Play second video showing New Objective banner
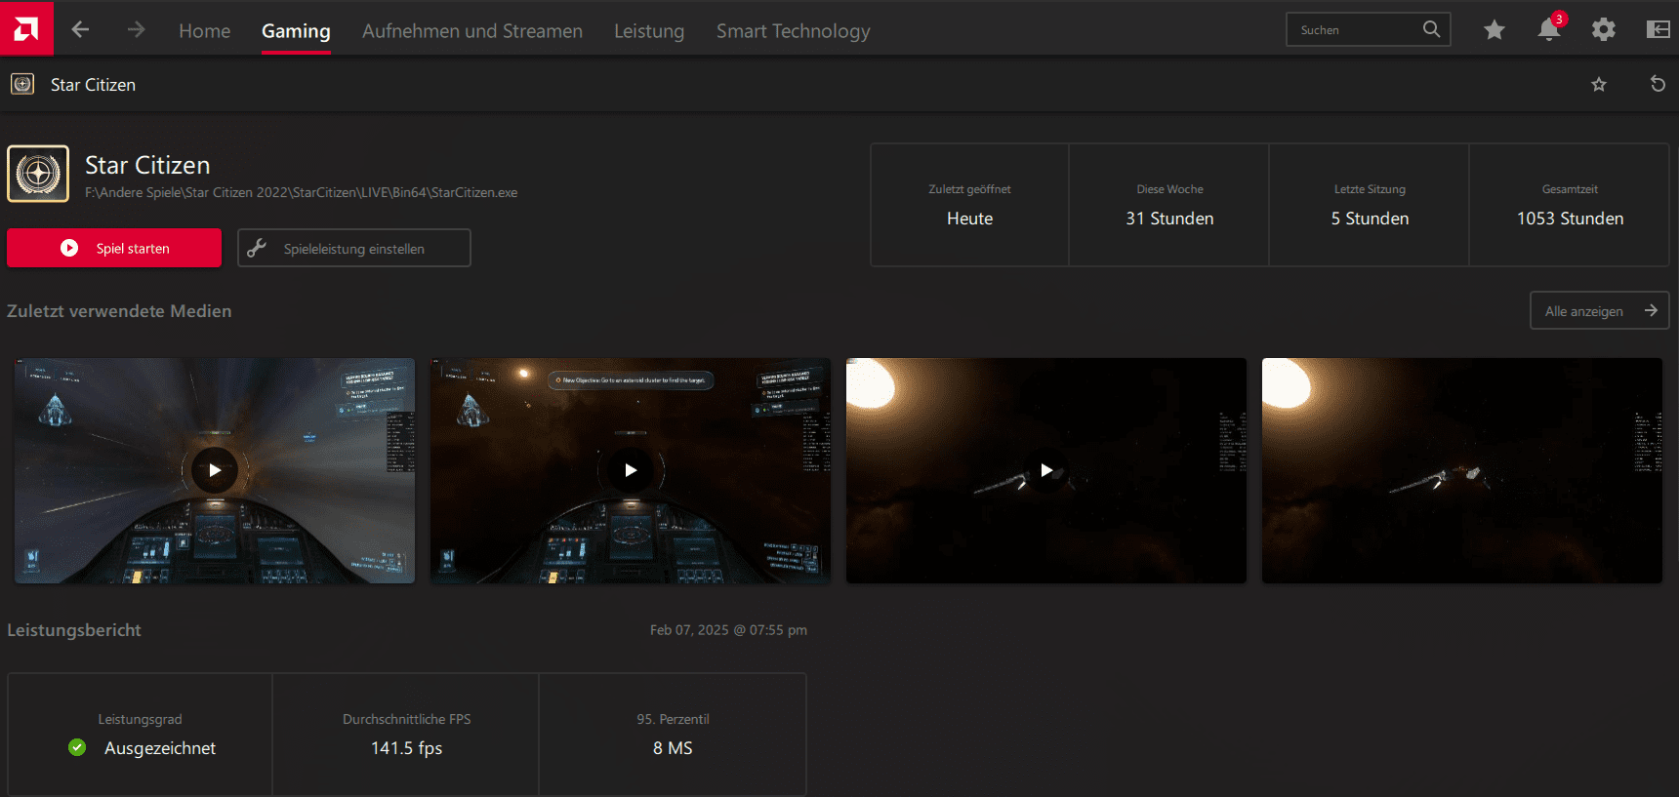The width and height of the screenshot is (1679, 797). [x=631, y=470]
